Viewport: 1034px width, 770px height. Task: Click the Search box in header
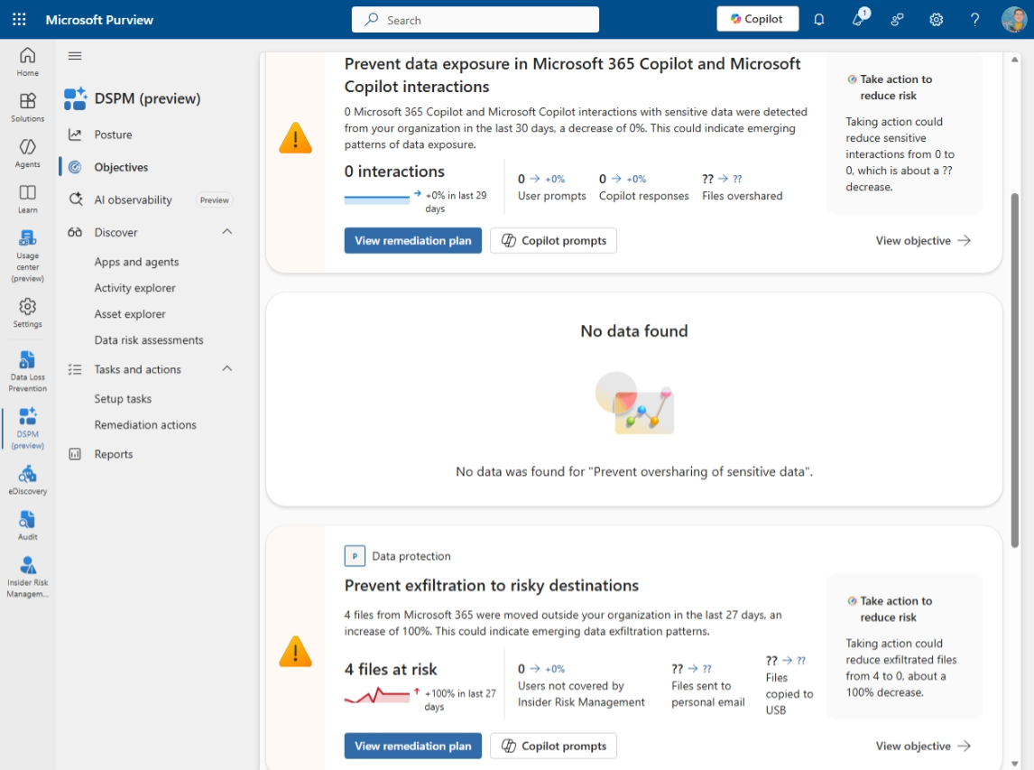point(475,20)
